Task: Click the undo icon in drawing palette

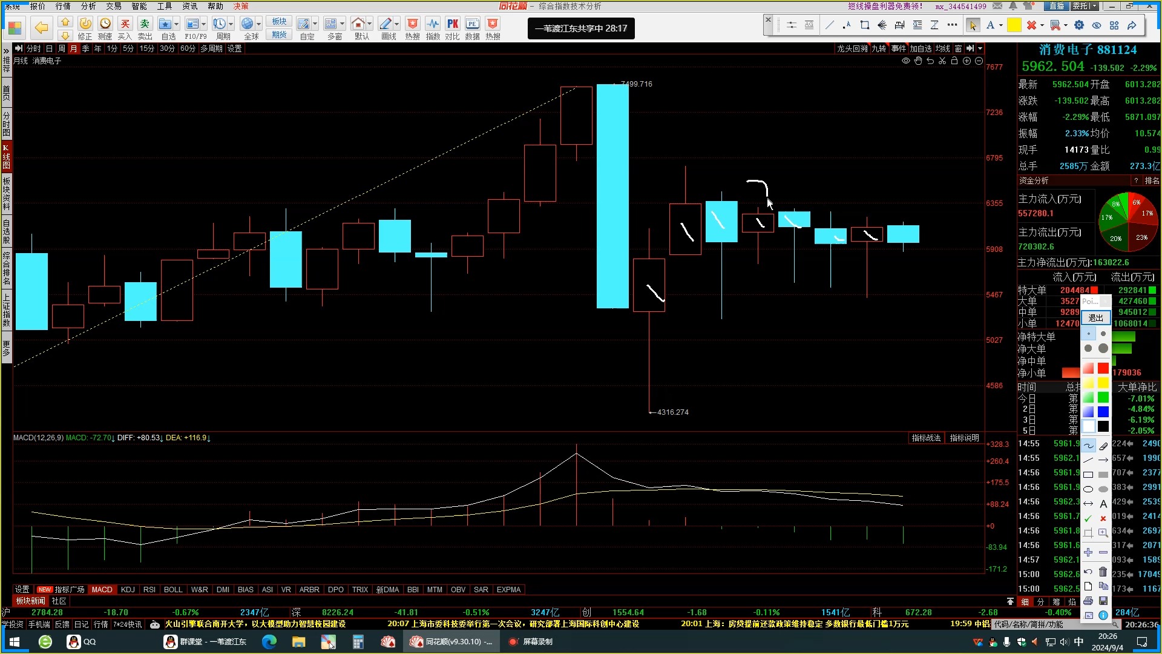Action: point(1088,572)
